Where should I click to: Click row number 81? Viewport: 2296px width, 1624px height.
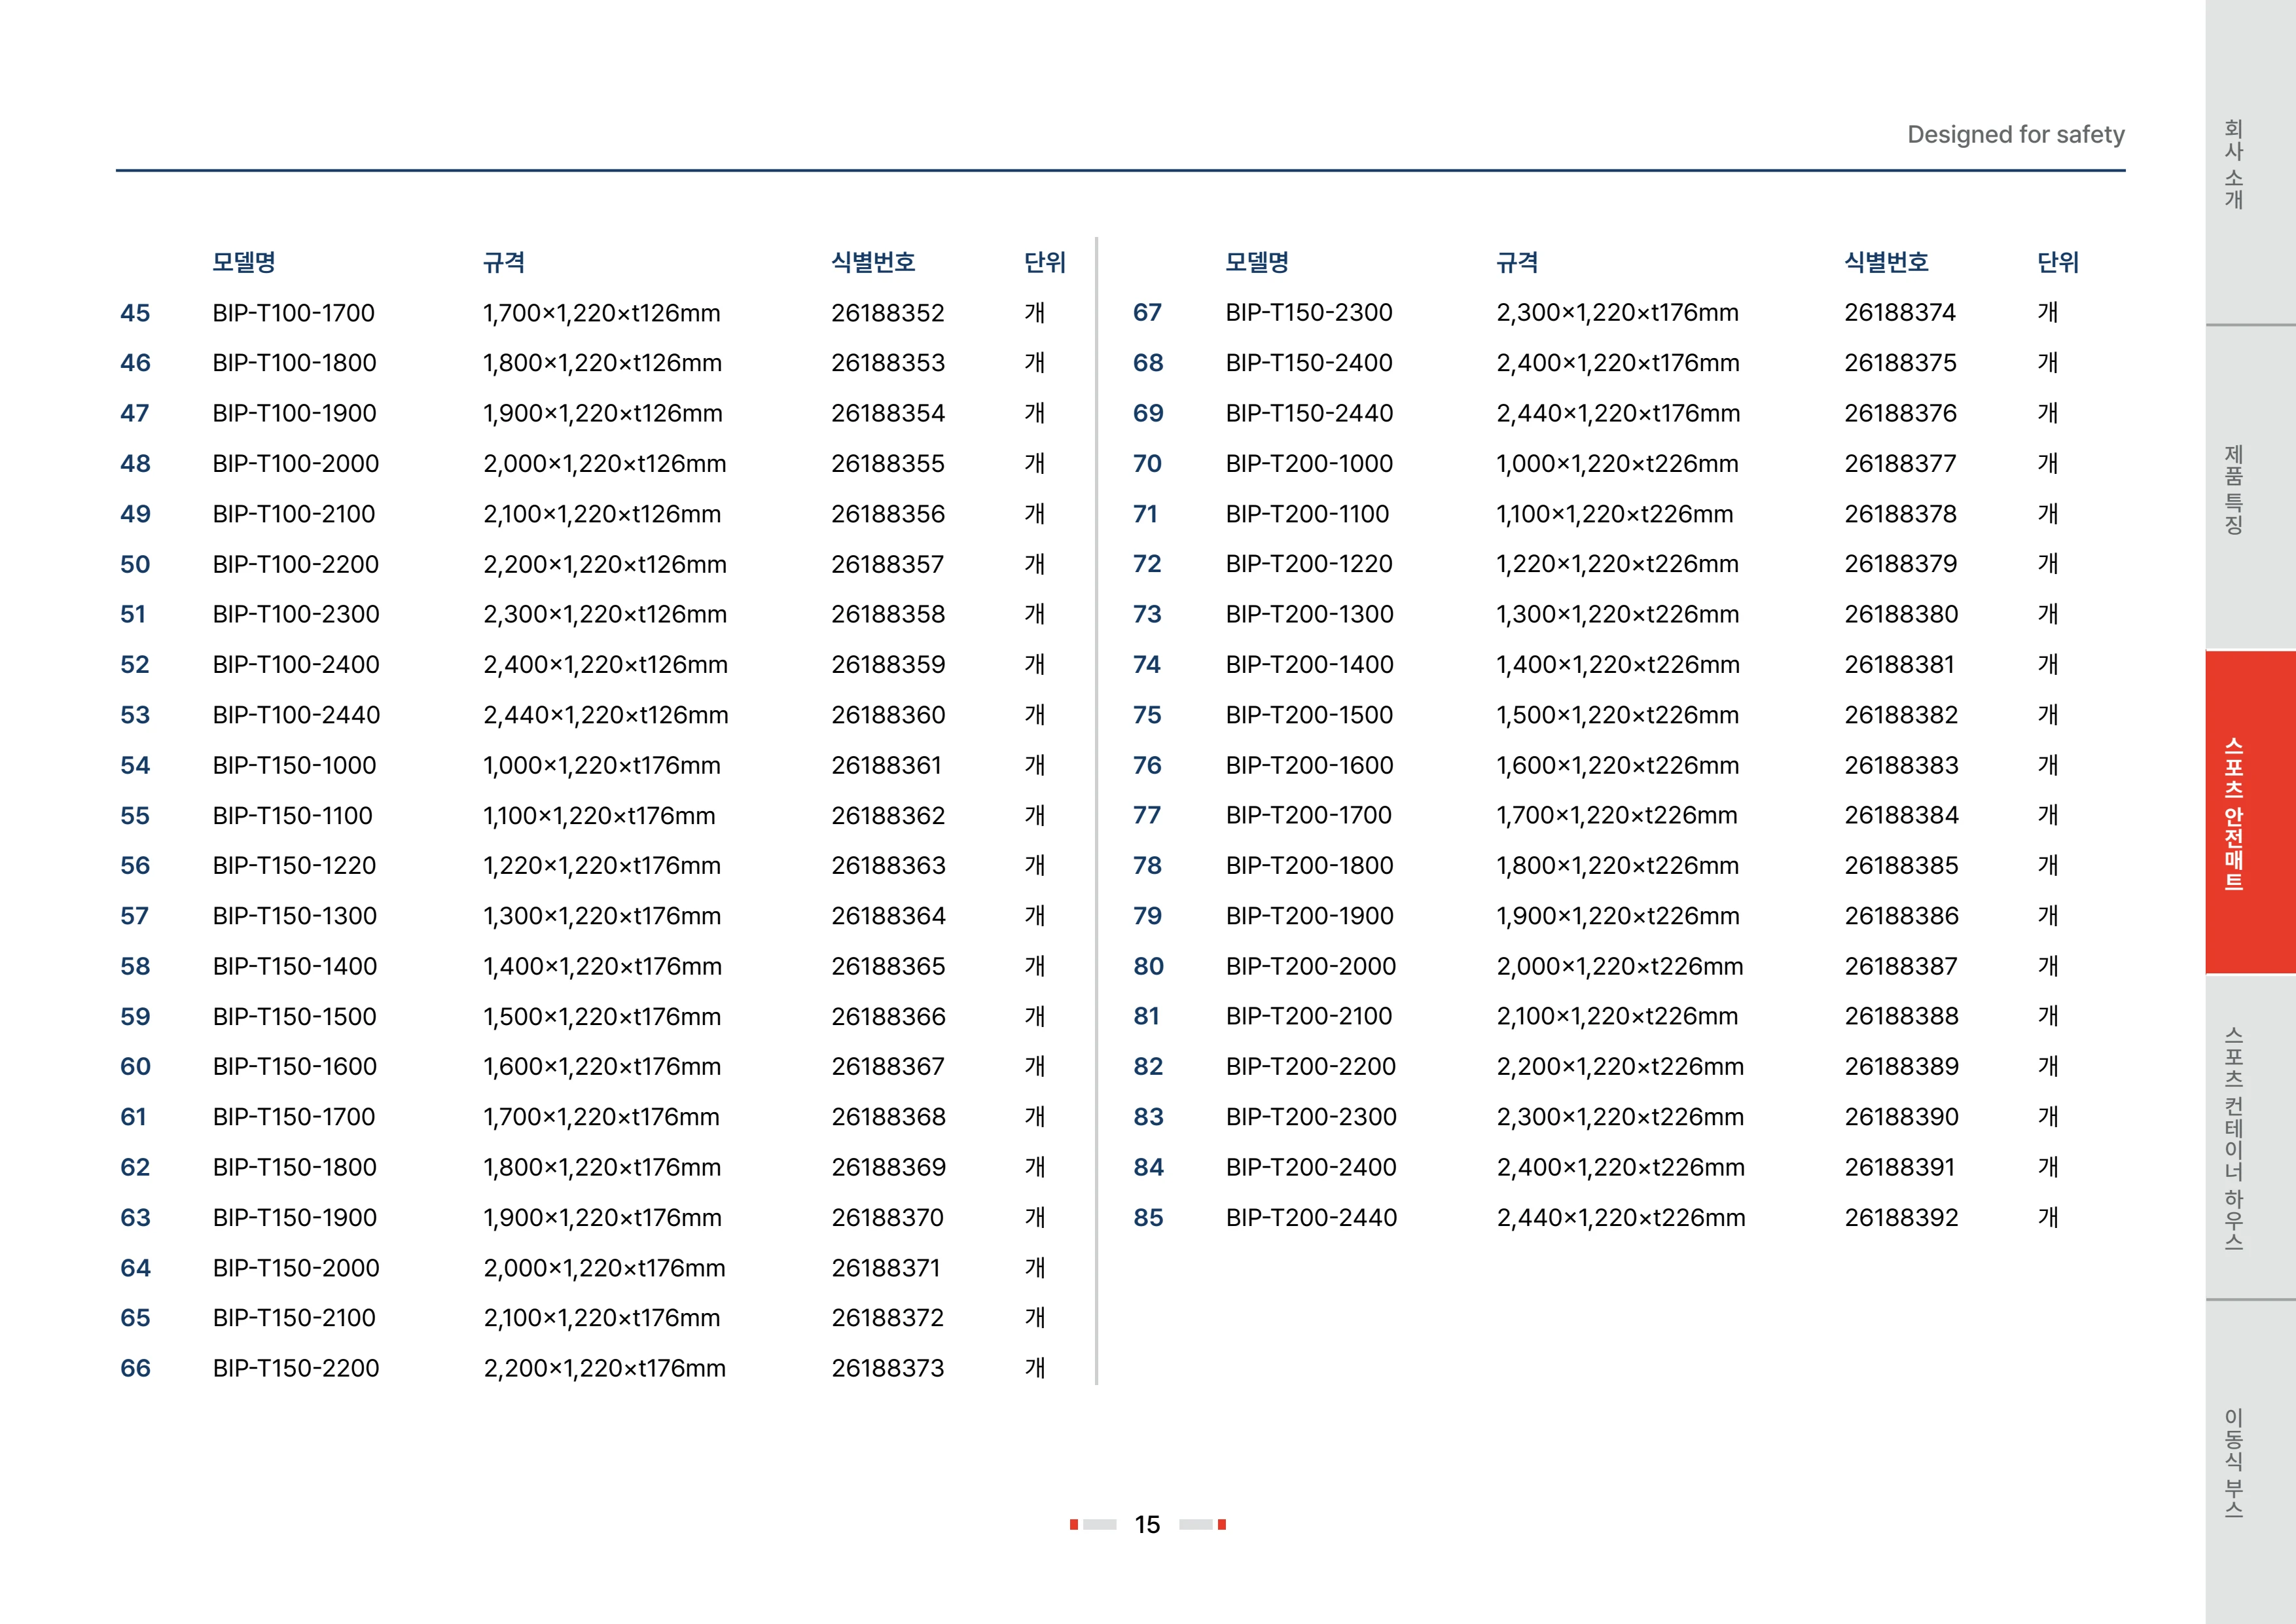[1147, 1016]
